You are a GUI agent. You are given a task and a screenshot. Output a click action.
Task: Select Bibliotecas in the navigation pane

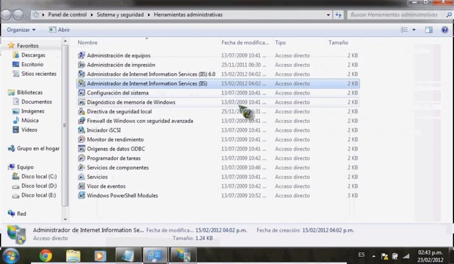click(x=30, y=92)
